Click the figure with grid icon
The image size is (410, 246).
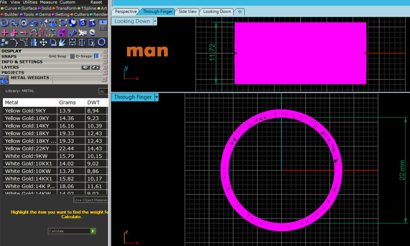82,33
